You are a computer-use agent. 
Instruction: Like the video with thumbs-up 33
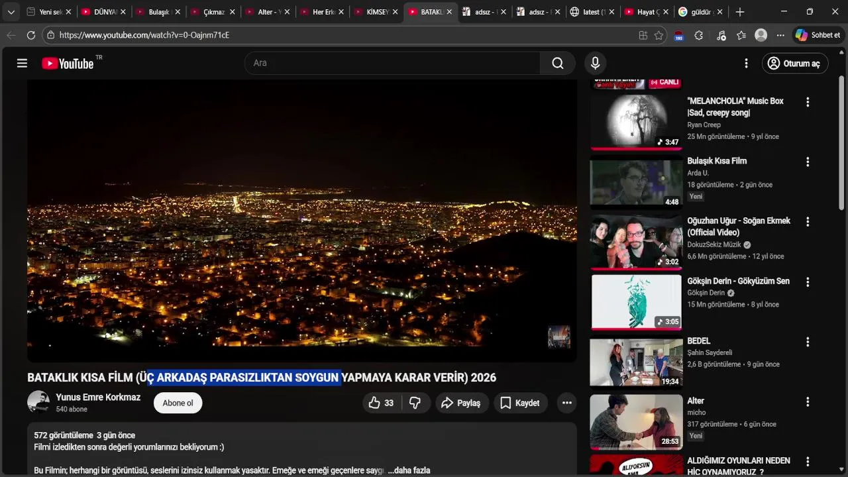pos(381,403)
